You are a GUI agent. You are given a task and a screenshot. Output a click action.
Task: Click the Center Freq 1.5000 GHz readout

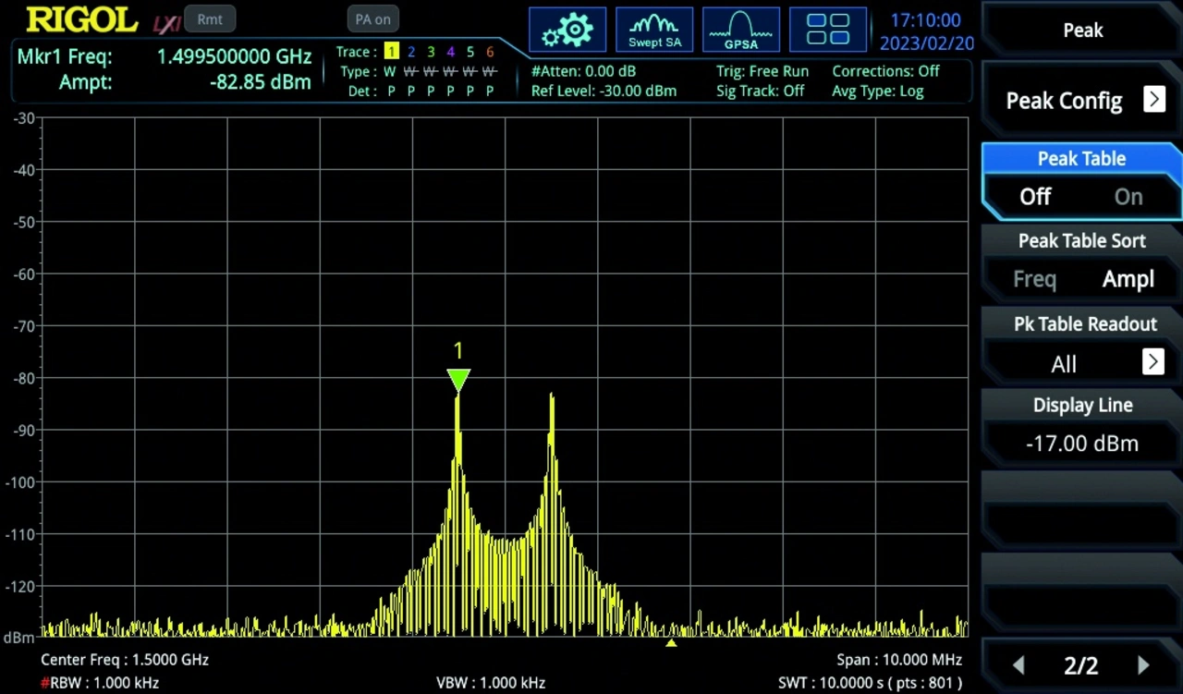click(x=125, y=660)
